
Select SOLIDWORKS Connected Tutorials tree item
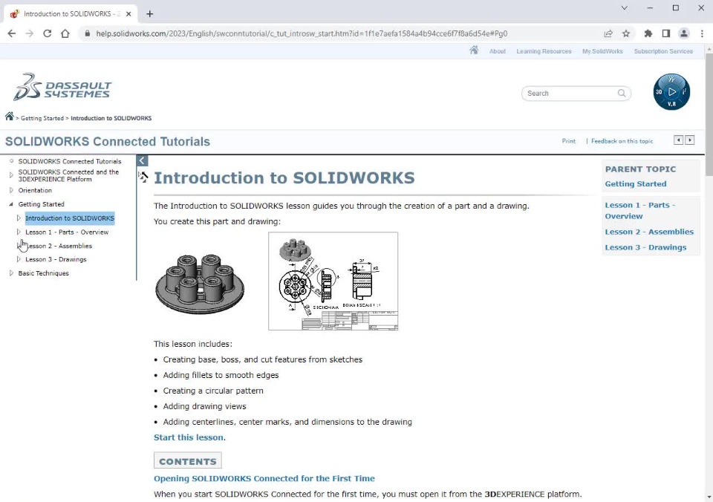coord(70,161)
